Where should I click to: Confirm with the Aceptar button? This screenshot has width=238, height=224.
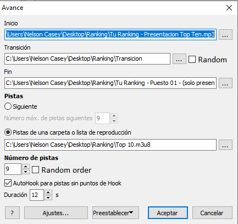[x=168, y=213]
